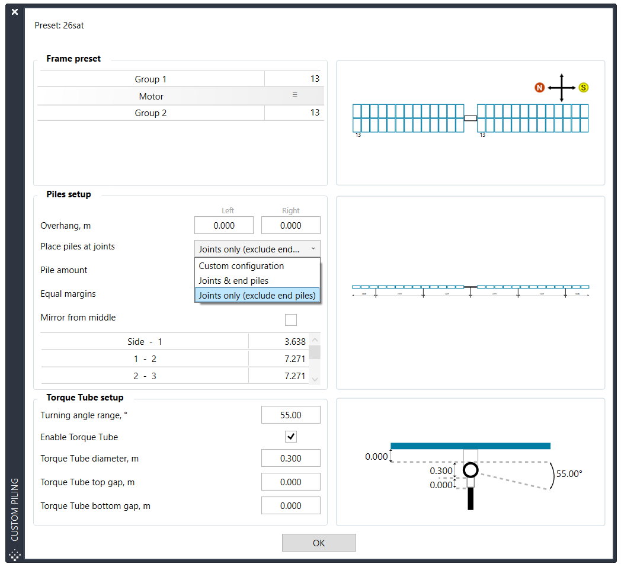Image resolution: width=621 pixels, height=567 pixels.
Task: Click the Left overhang input field
Action: (224, 226)
